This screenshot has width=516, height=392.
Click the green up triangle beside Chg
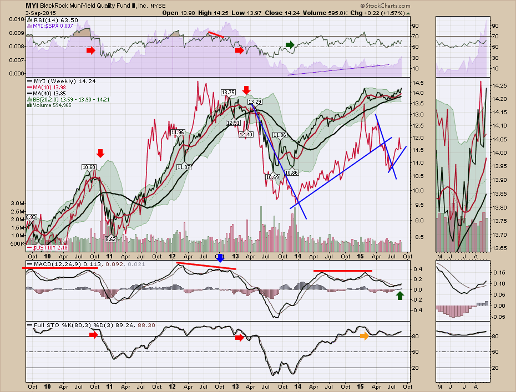pyautogui.click(x=408, y=13)
